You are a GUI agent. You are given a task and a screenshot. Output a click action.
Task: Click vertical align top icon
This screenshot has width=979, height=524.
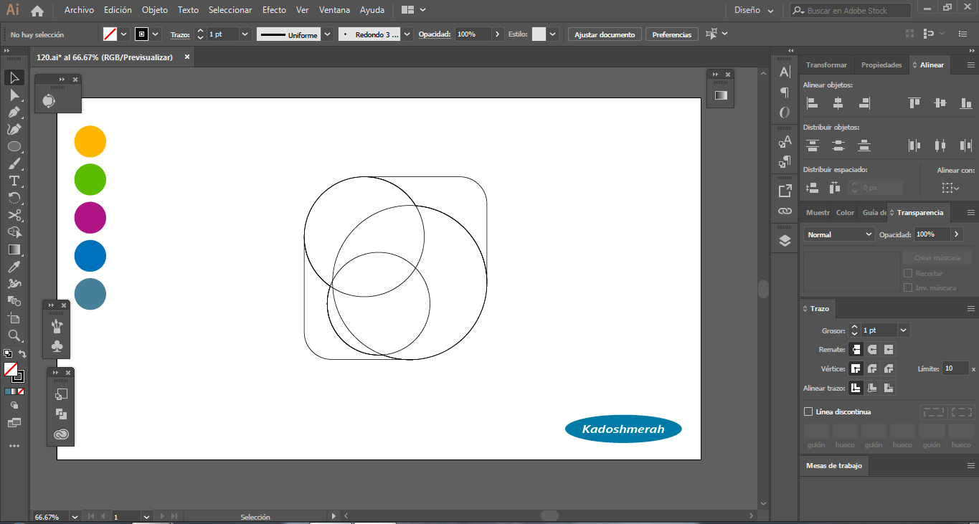pyautogui.click(x=914, y=103)
